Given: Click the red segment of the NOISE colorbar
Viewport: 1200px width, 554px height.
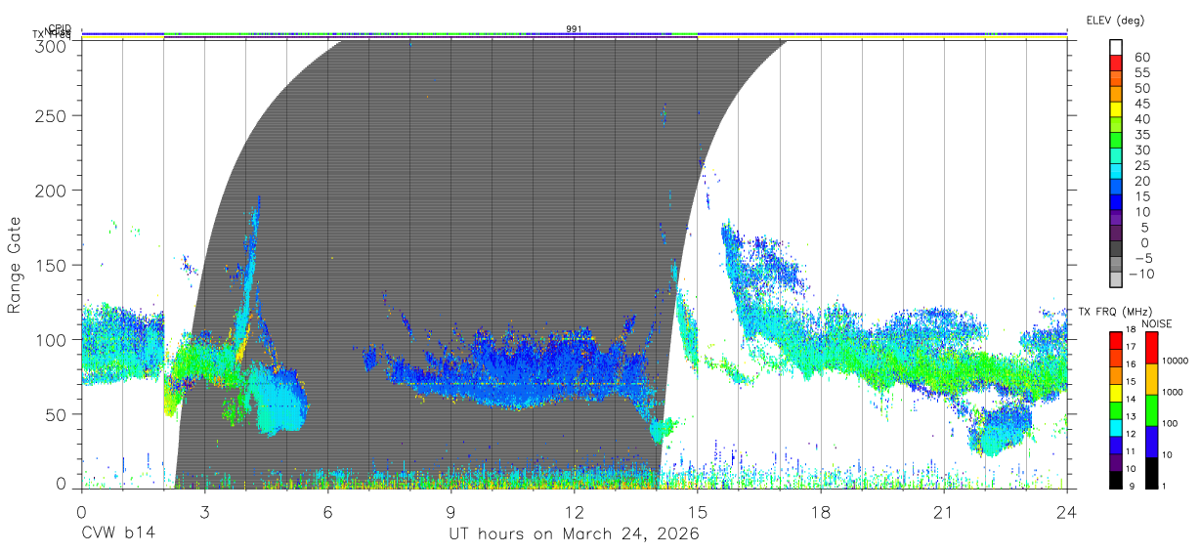Looking at the screenshot, I should [1152, 348].
